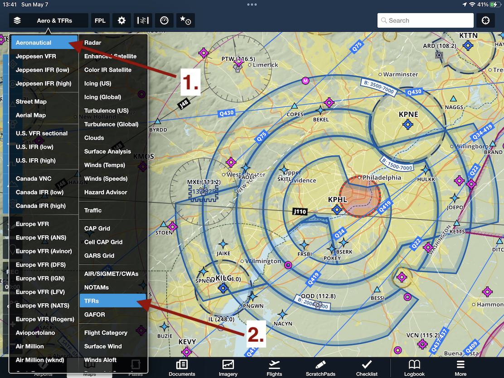
Task: Open the Checklist tab
Action: click(367, 368)
